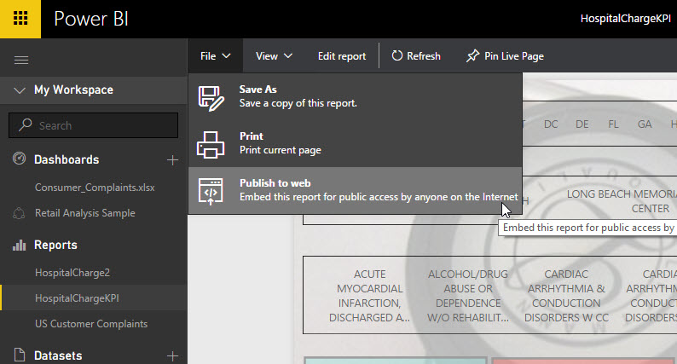Refresh the report
The image size is (677, 364).
coord(416,56)
